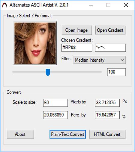Screen dimensions: 135x152
Task: Start HTML Convert
Action: click(x=107, y=134)
